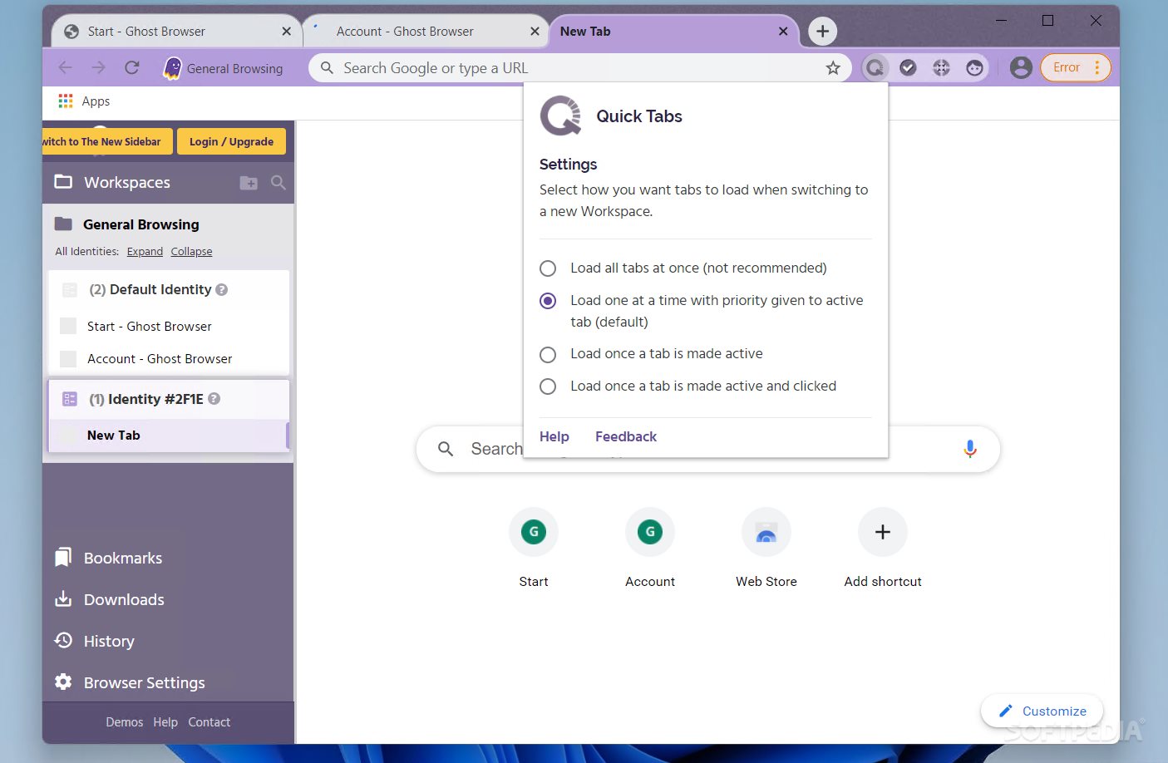Click the checkmark extension icon in toolbar
Viewport: 1168px width, 763px height.
(908, 68)
